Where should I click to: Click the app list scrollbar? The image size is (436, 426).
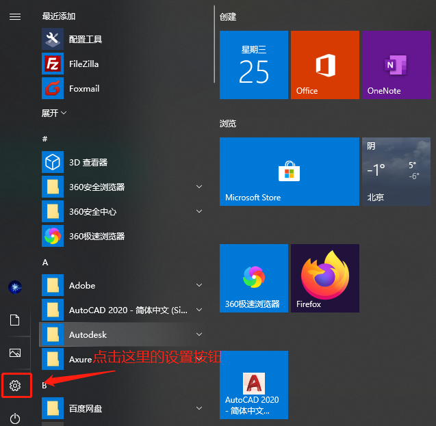[x=214, y=44]
